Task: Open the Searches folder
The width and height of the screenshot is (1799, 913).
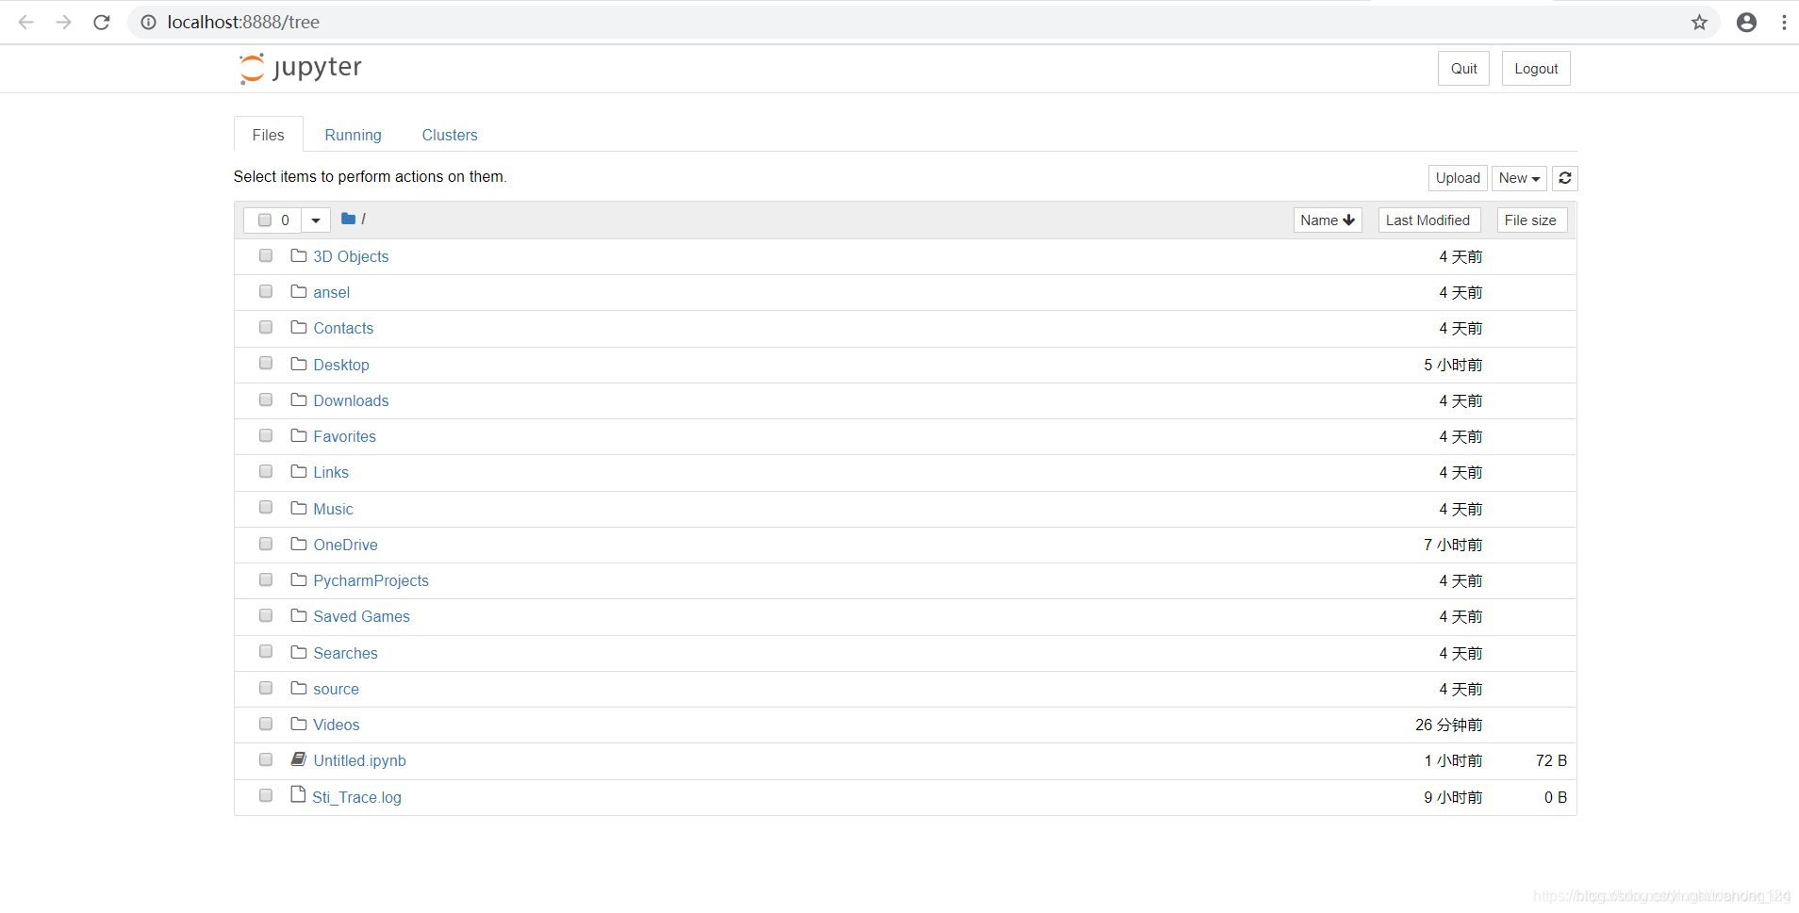Action: [x=345, y=653]
